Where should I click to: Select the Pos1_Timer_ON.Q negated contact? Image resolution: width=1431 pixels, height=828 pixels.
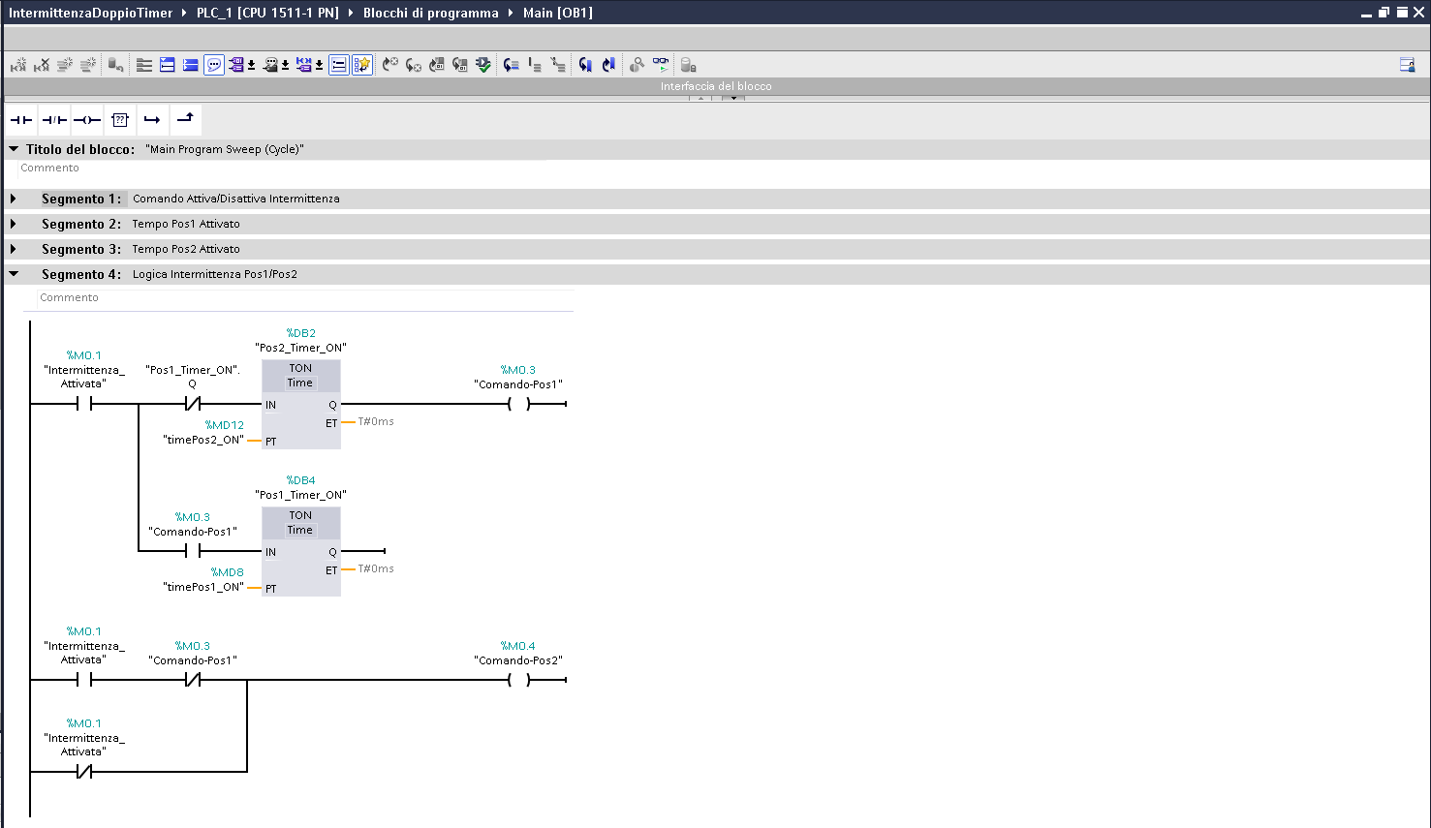[x=192, y=404]
